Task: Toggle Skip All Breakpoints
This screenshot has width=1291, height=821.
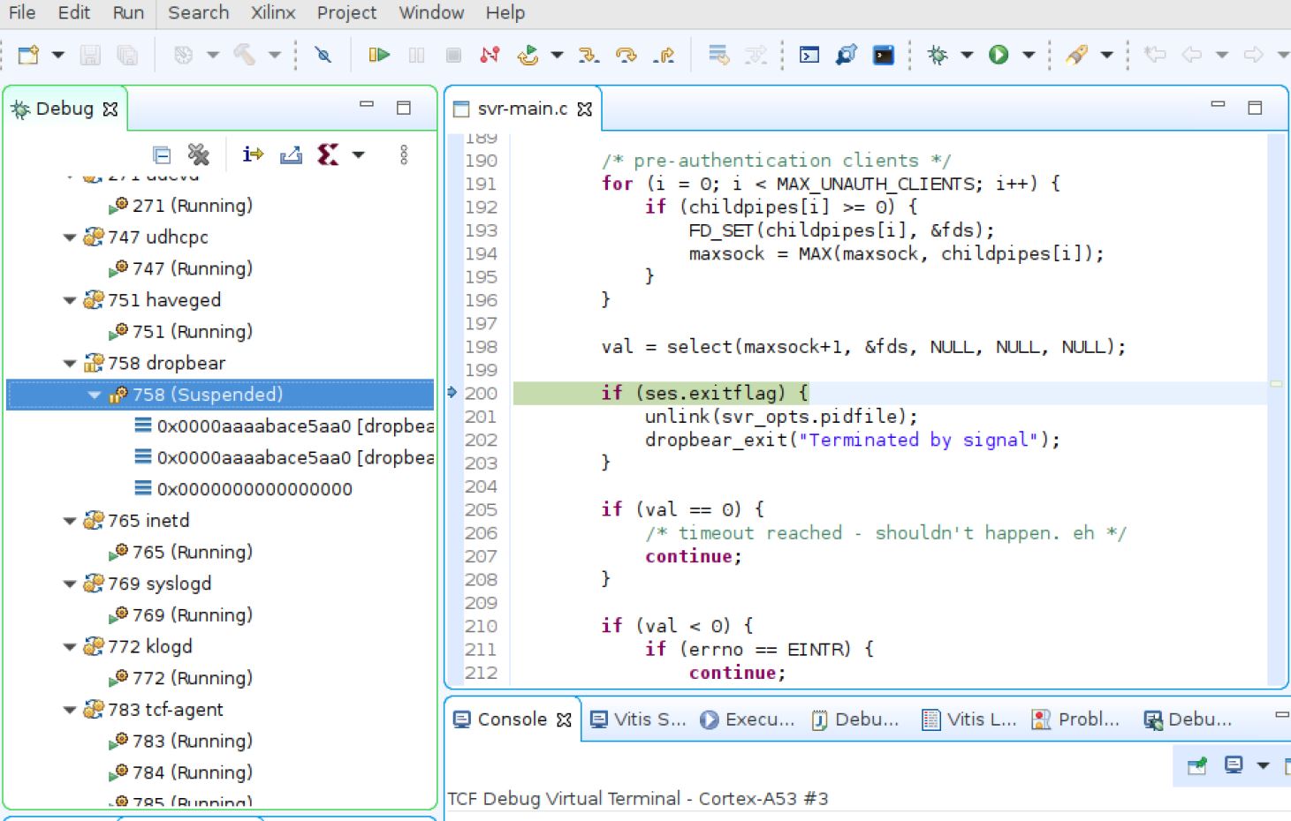Action: [323, 55]
